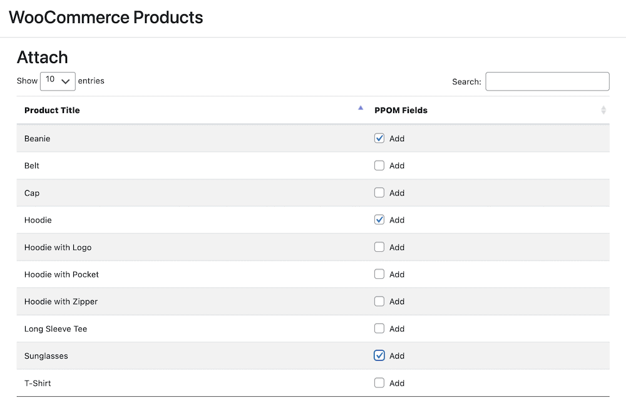The height and width of the screenshot is (405, 626).
Task: Disable the Add checkbox for Sunglasses
Action: (379, 356)
